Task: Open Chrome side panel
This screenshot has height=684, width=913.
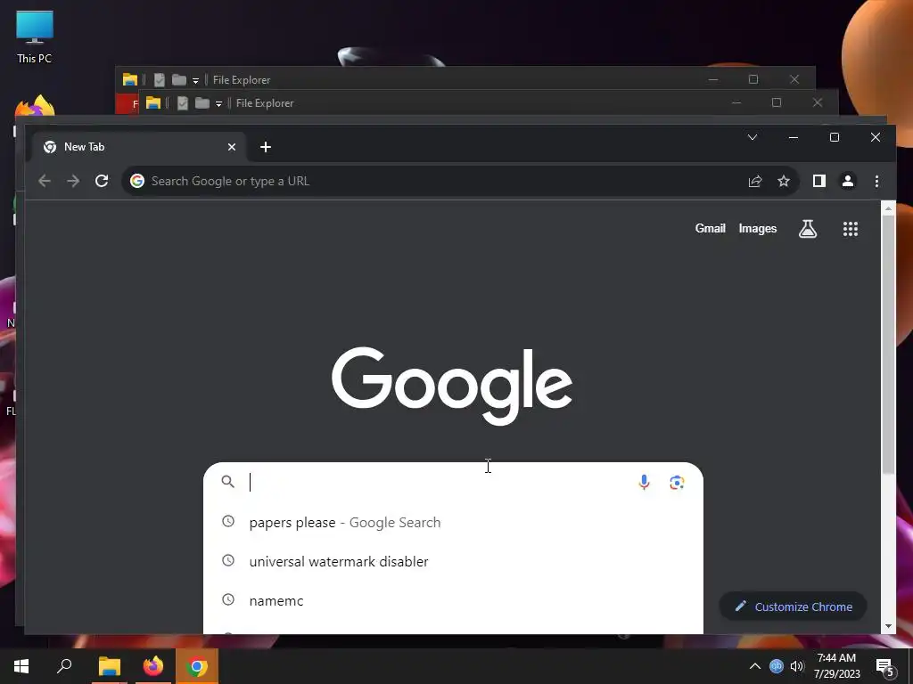Action: pos(819,181)
